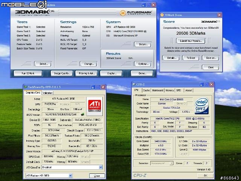
Task: Close the GPU-Z window with X
Action: point(103,87)
